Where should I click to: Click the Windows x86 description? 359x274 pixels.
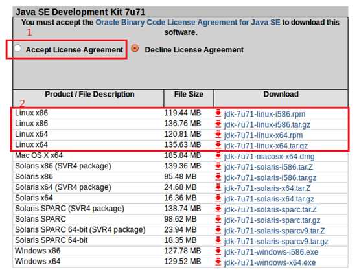(x=38, y=251)
